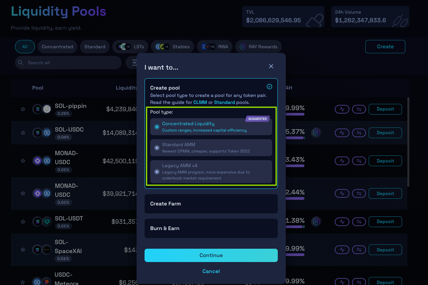This screenshot has height=285, width=428.
Task: Select Standard AMM pool type
Action: (x=157, y=148)
